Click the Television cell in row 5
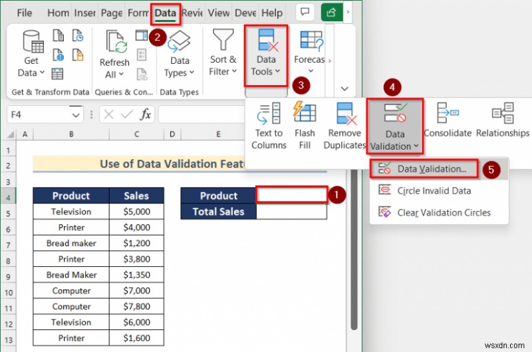Image resolution: width=532 pixels, height=352 pixels. 71,212
